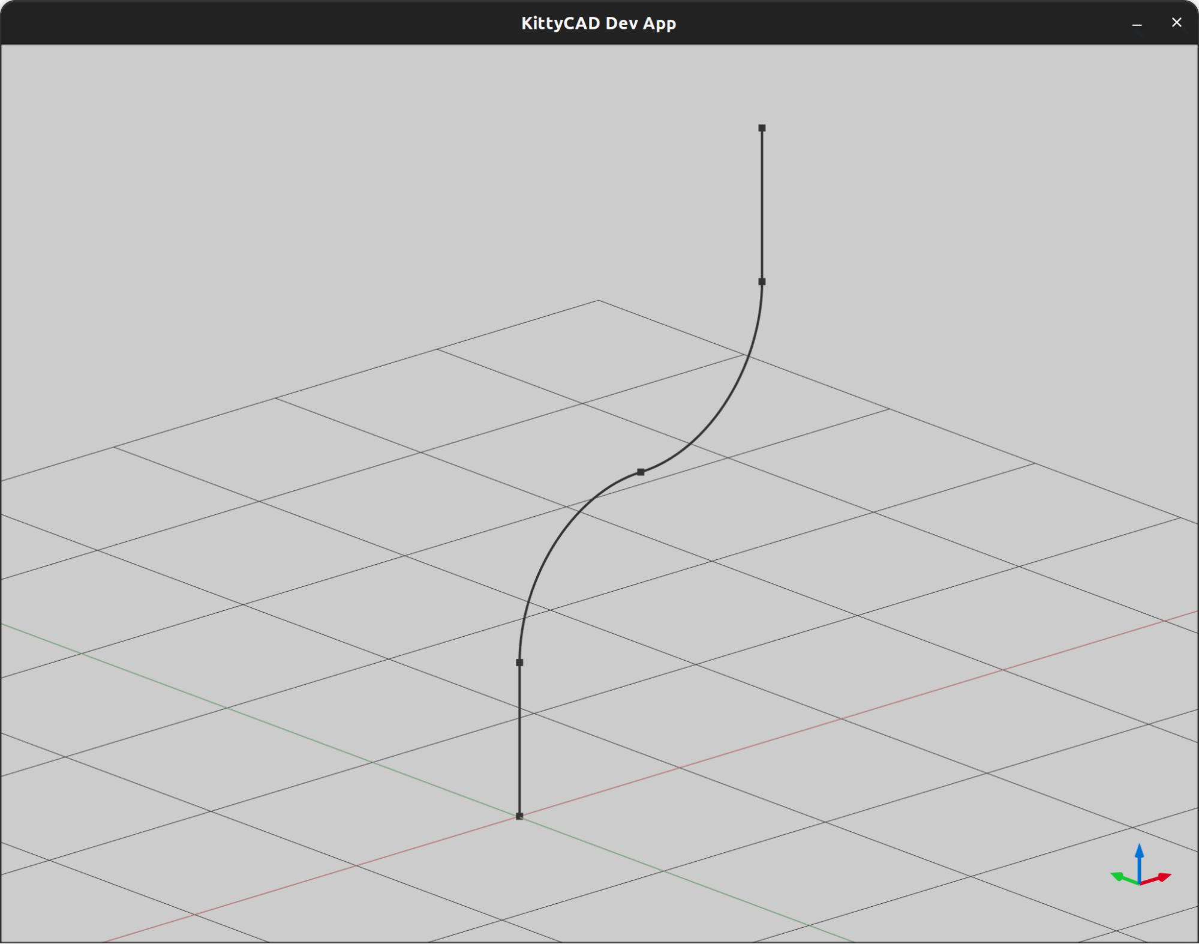This screenshot has width=1199, height=944.
Task: Click the blue Z-axis arrow on the gizmo
Action: [1138, 853]
